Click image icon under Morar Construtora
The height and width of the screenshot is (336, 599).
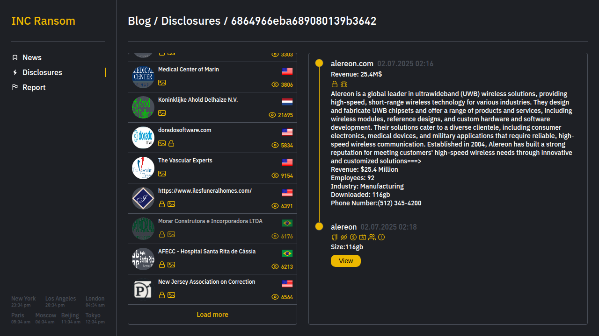pyautogui.click(x=171, y=234)
